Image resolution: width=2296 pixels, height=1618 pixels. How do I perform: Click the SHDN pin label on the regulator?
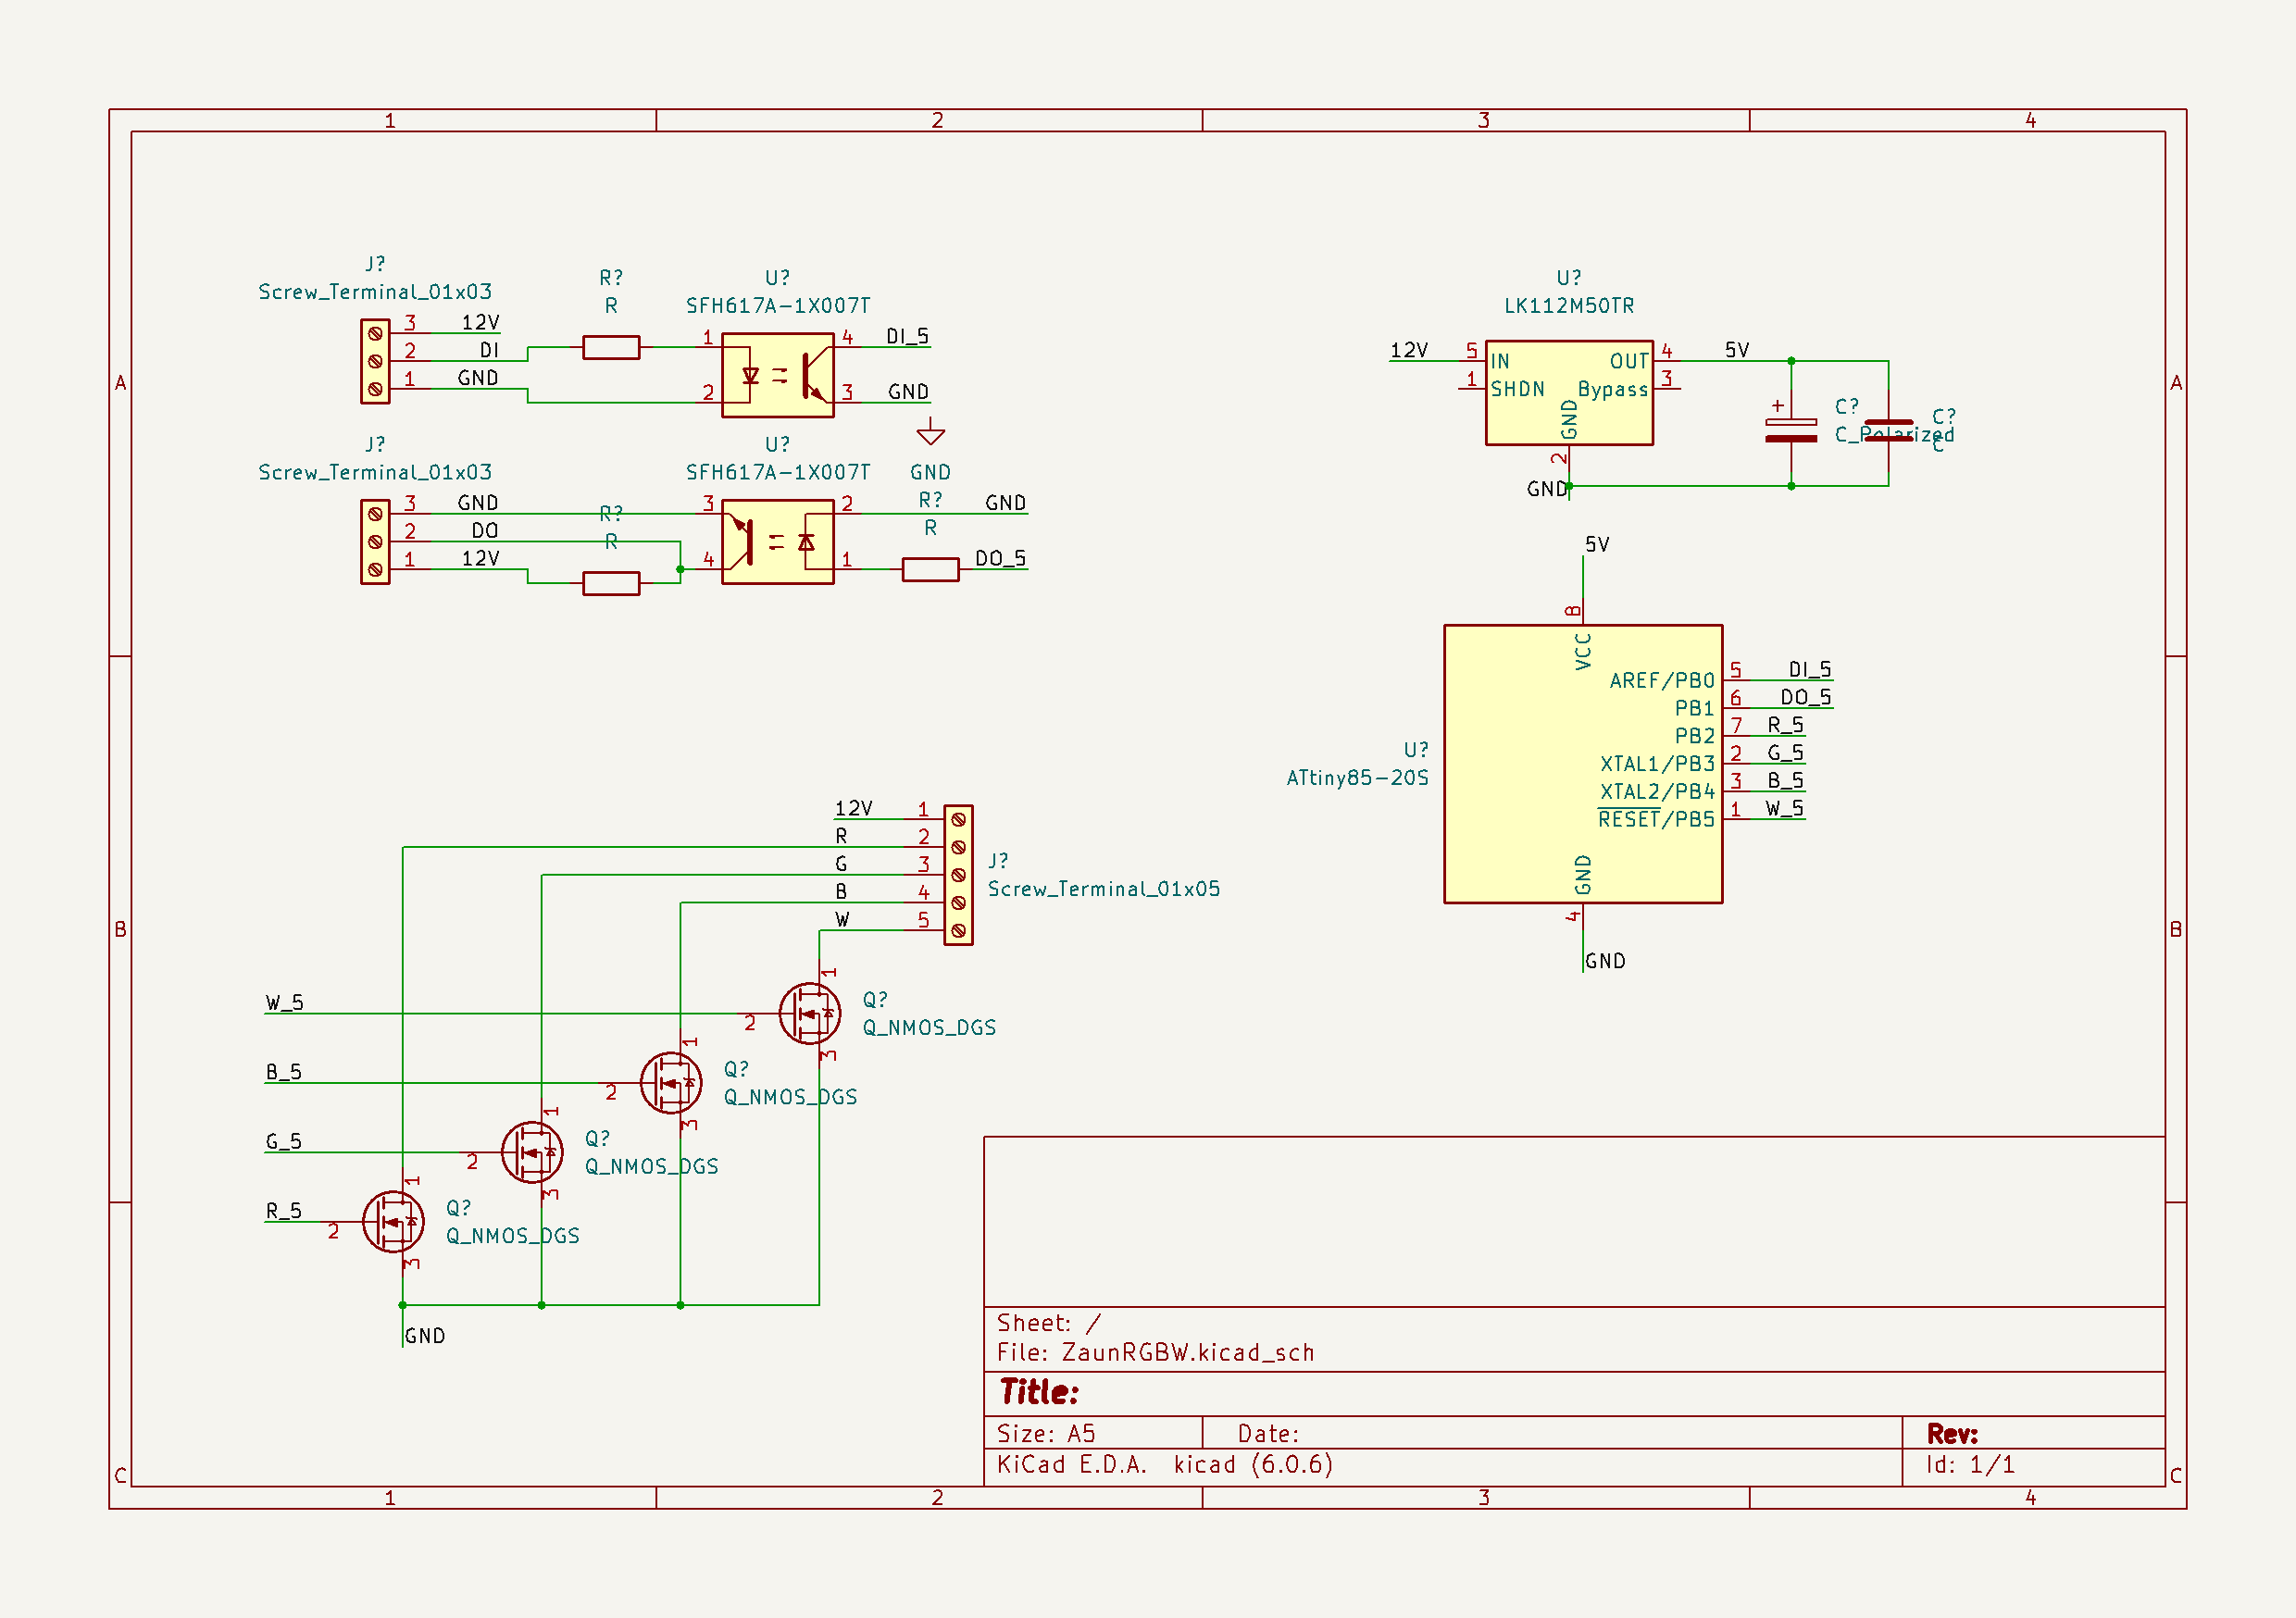coord(1517,389)
